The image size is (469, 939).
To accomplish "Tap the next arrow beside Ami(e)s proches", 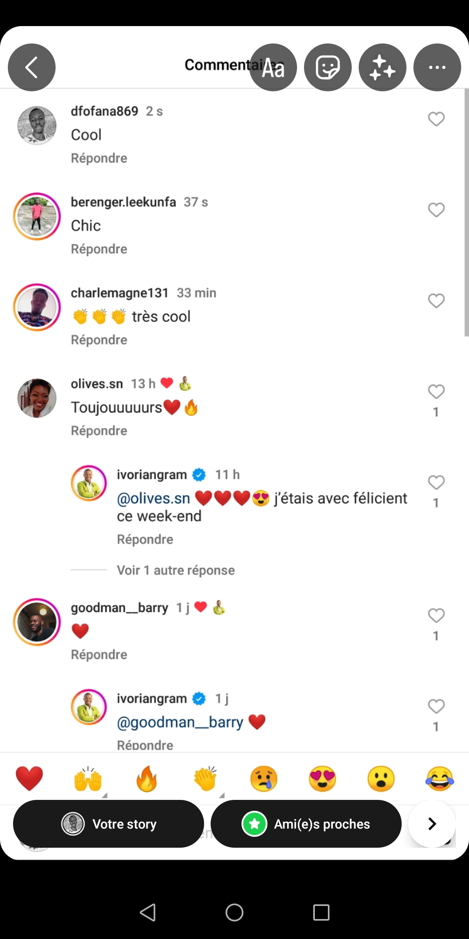I will pyautogui.click(x=432, y=824).
